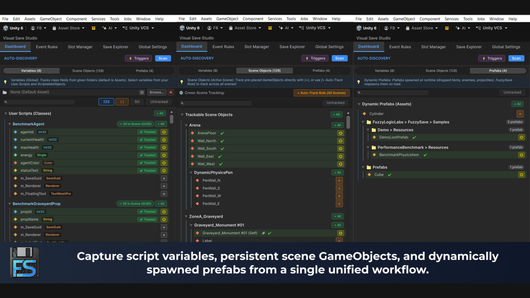This screenshot has width=530, height=298.
Task: Click + All button for Dynamic Prefabs
Action: tap(517, 104)
